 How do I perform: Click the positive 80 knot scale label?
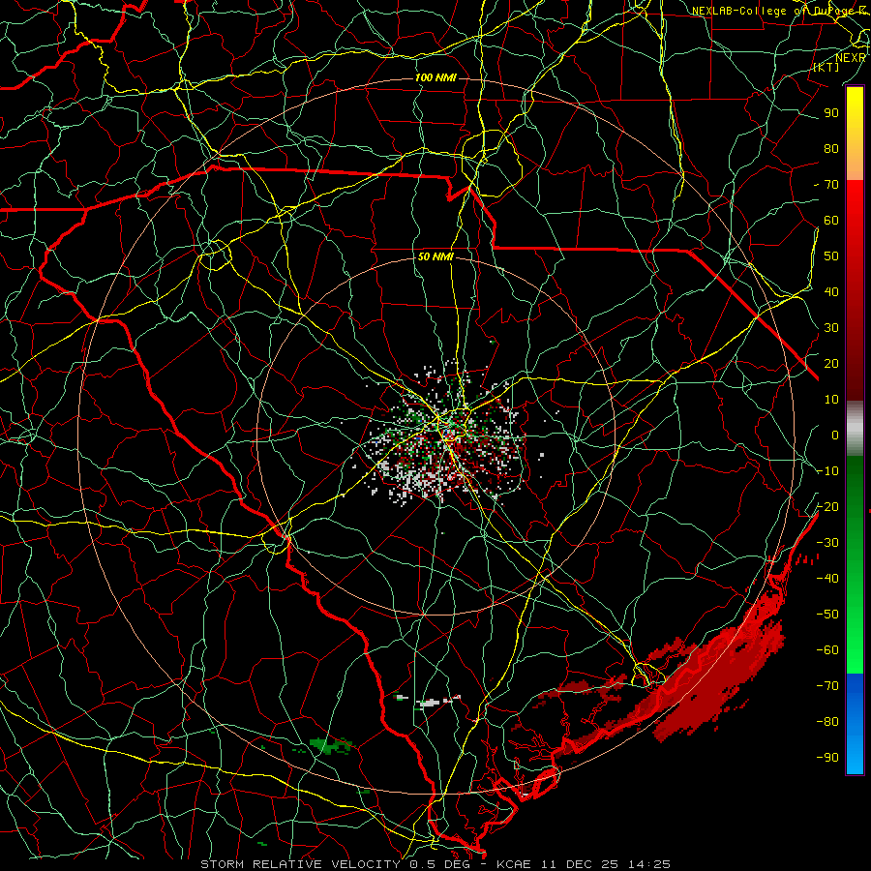coord(831,149)
